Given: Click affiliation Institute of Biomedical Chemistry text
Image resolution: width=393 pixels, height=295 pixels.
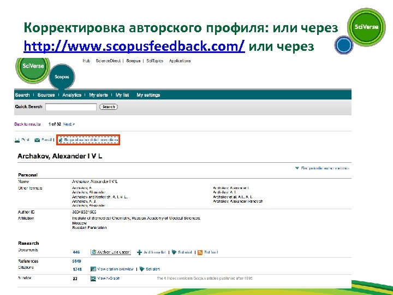Looking at the screenshot, I should click(x=136, y=218).
